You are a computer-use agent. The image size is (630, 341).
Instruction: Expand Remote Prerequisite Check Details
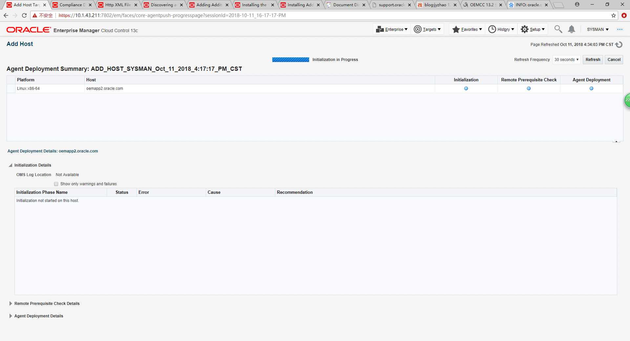[x=10, y=304]
